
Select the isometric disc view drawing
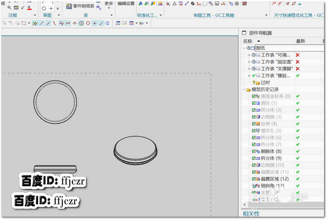coord(136,150)
